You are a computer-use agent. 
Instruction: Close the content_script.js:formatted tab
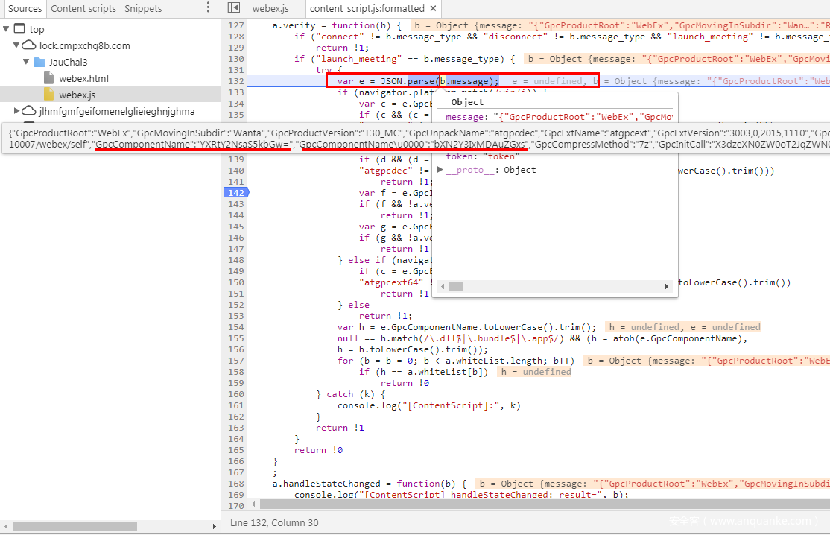pyautogui.click(x=433, y=8)
